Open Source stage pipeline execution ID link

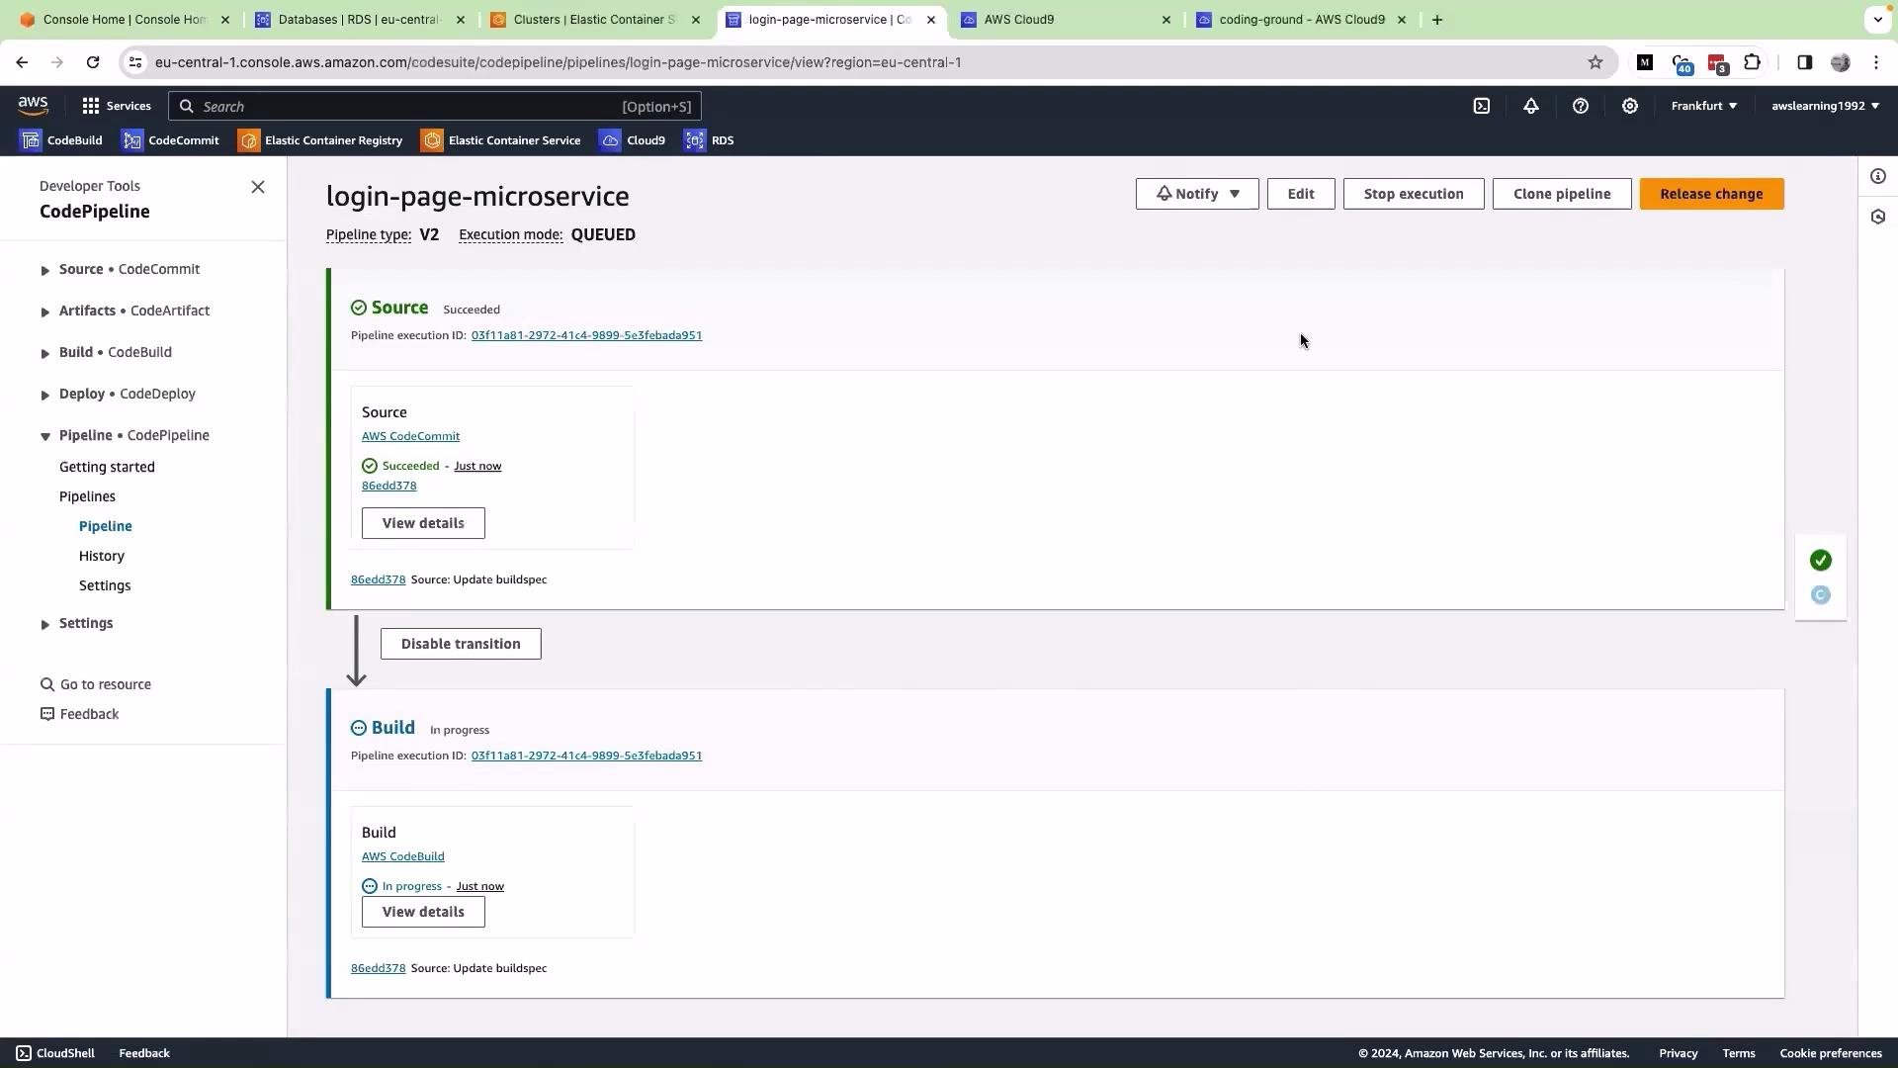tap(586, 335)
